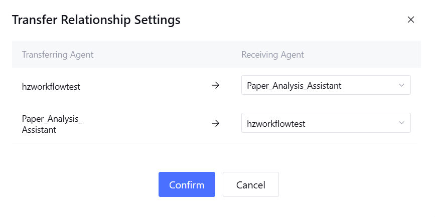Select the hzworkflowtest transferring agent label
This screenshot has height=217, width=435.
(51, 86)
